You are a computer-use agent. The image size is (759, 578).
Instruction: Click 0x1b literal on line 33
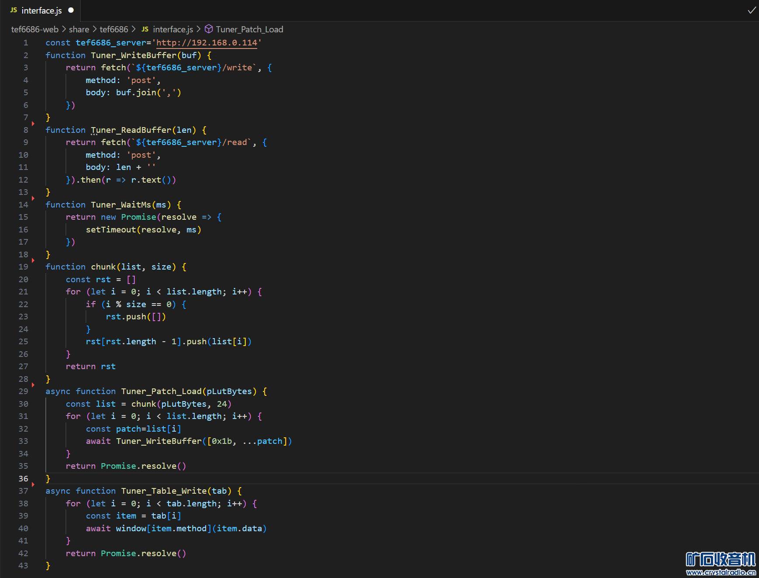point(222,441)
